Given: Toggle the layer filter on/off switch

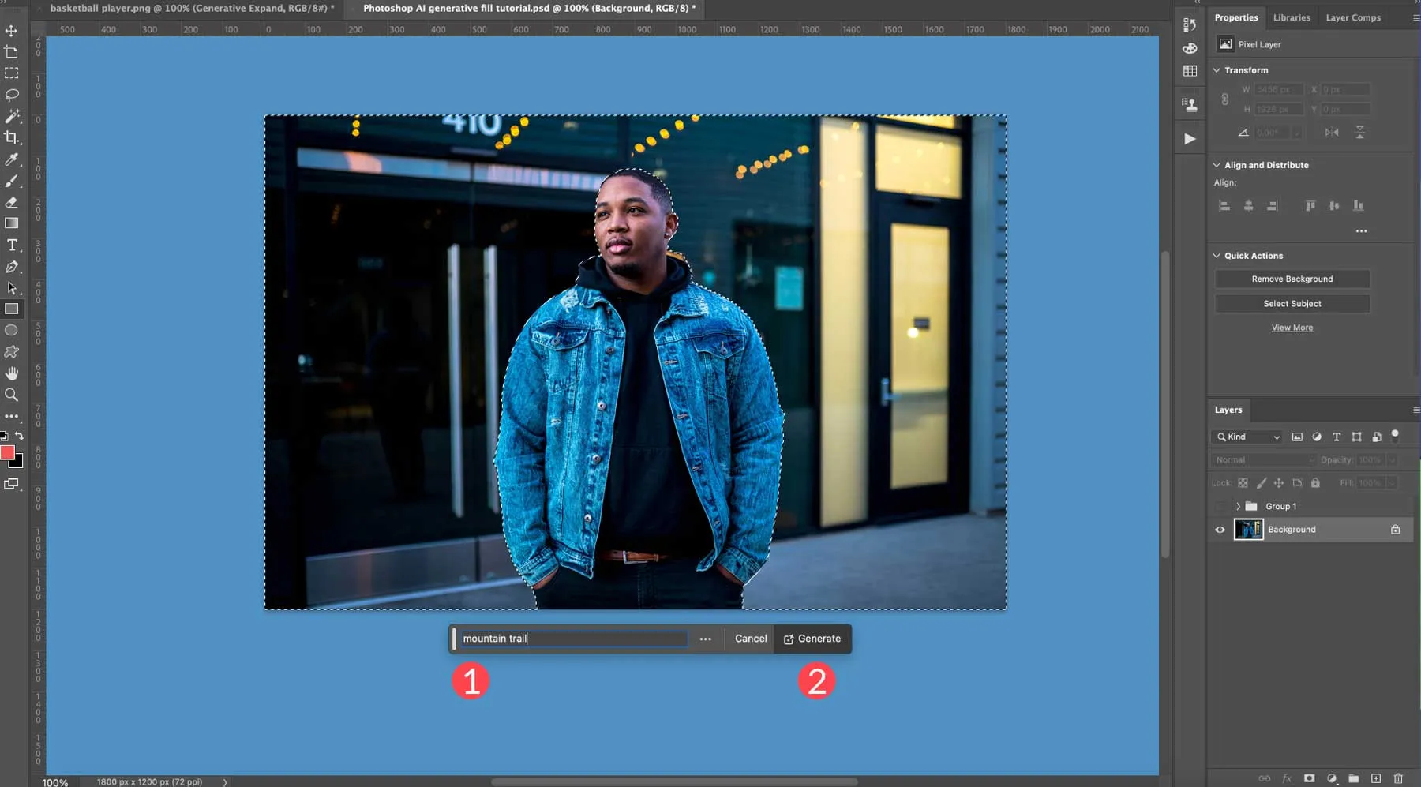Looking at the screenshot, I should [x=1395, y=435].
